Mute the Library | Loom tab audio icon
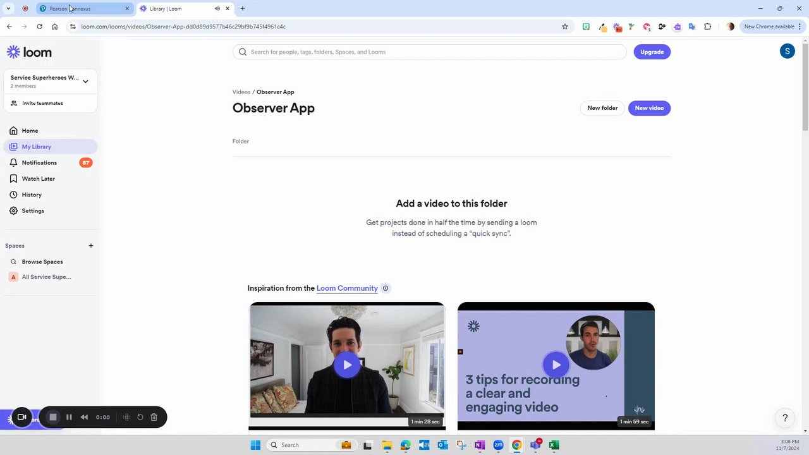Screen dimensions: 809x455 coord(217,9)
